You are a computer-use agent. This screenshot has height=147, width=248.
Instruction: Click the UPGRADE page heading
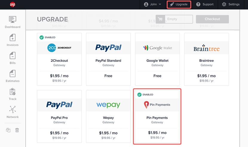point(53,19)
